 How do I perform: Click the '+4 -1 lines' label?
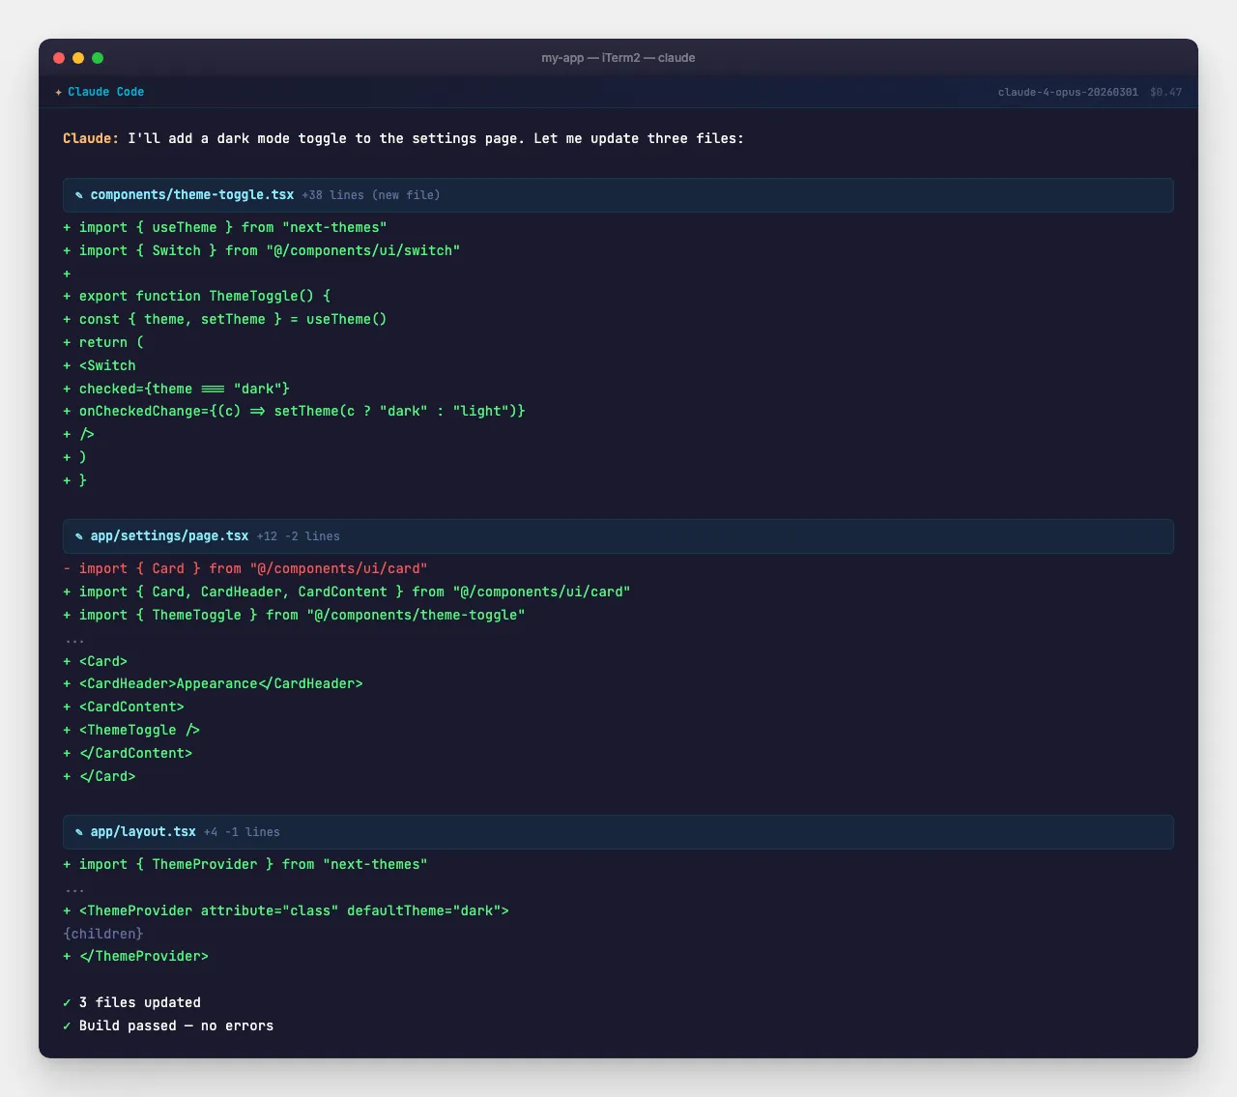(242, 832)
